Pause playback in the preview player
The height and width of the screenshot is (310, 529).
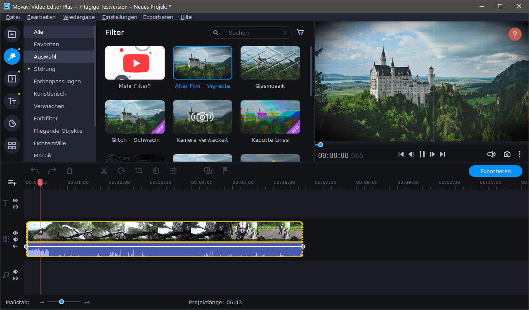422,154
